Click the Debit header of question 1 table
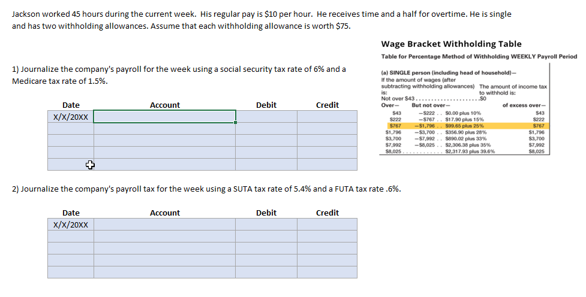586x297 pixels. click(x=266, y=105)
